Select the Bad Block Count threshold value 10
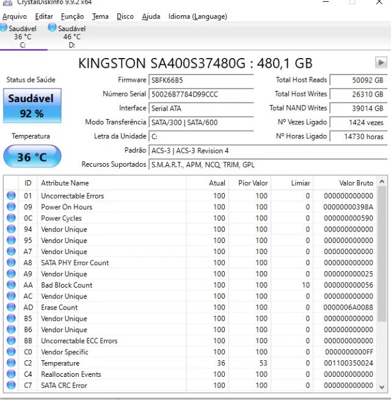The image size is (391, 400). coord(305,285)
